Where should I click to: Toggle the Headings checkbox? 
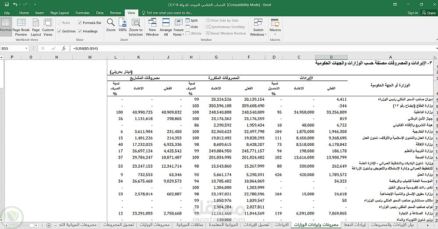pos(80,32)
